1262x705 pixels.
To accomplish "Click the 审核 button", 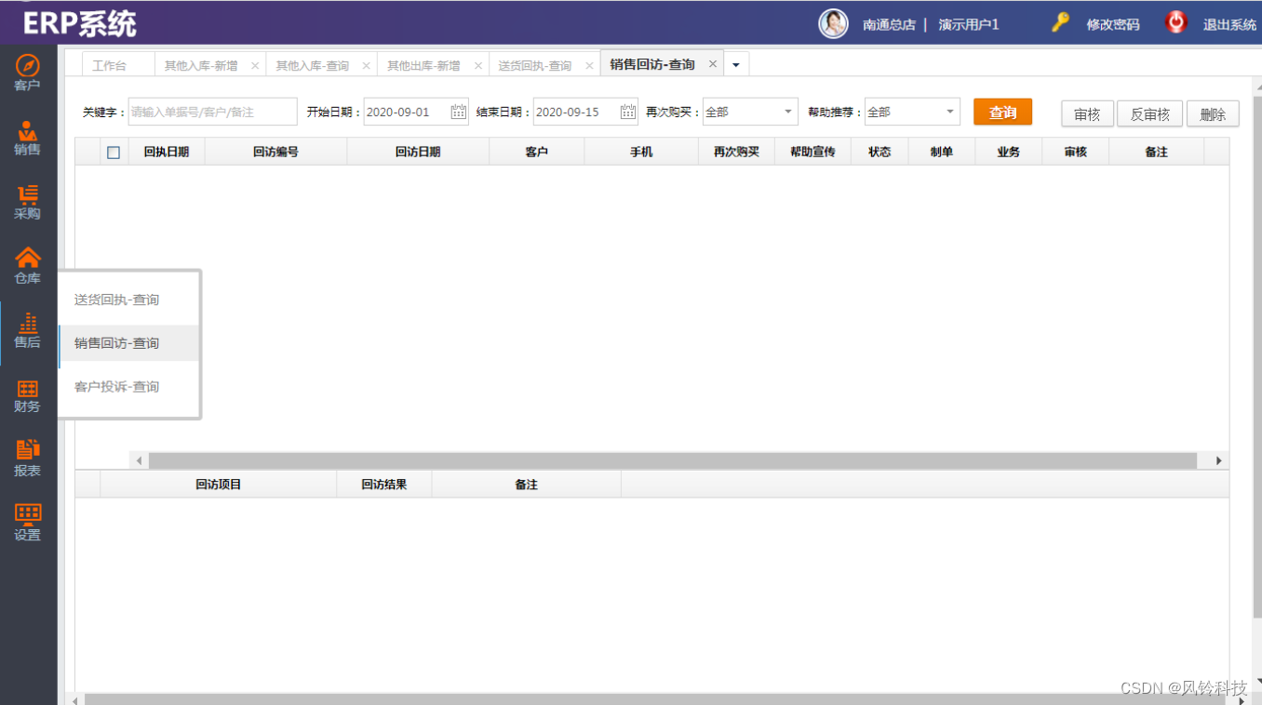I will pos(1087,113).
